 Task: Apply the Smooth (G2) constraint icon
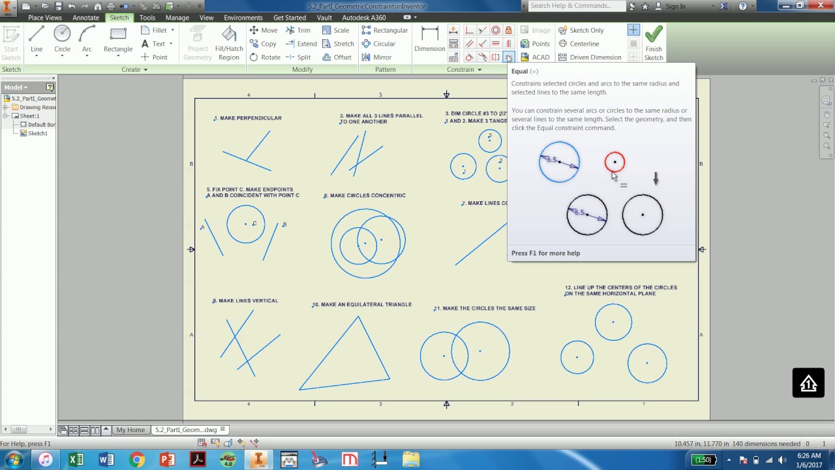pos(482,57)
